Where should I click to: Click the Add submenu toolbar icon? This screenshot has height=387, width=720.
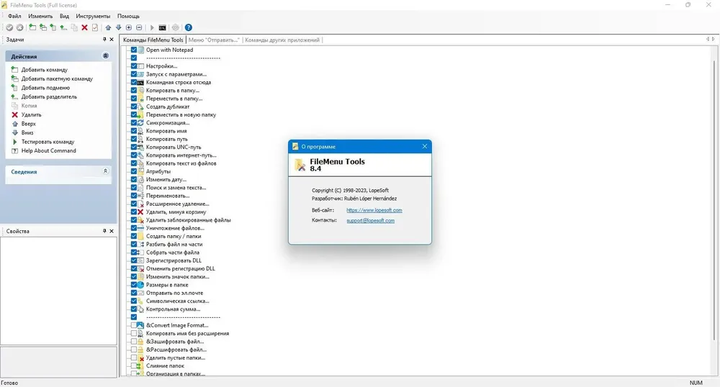(x=53, y=27)
